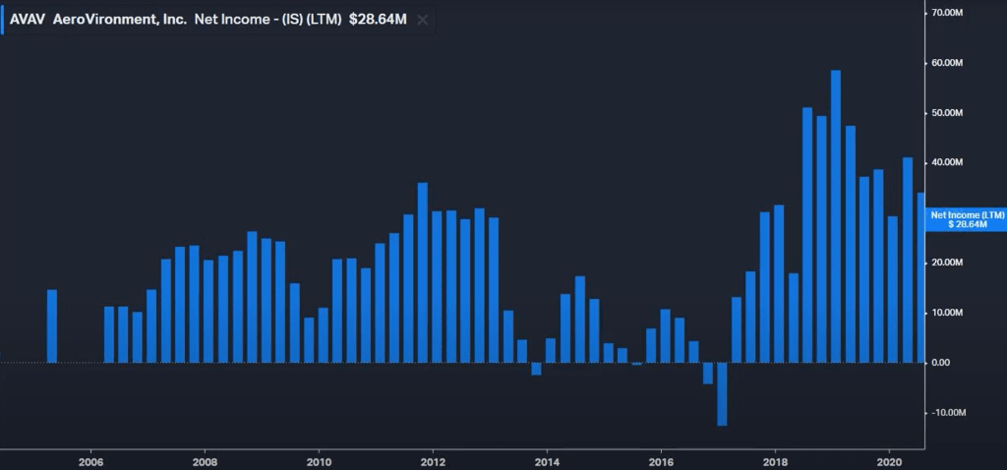The image size is (1007, 470).
Task: Click the 70.00M label on y-axis
Action: point(950,13)
